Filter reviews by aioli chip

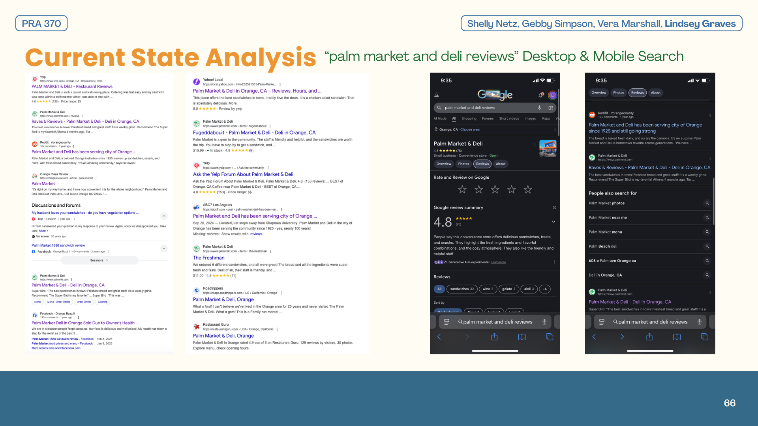tap(529, 289)
